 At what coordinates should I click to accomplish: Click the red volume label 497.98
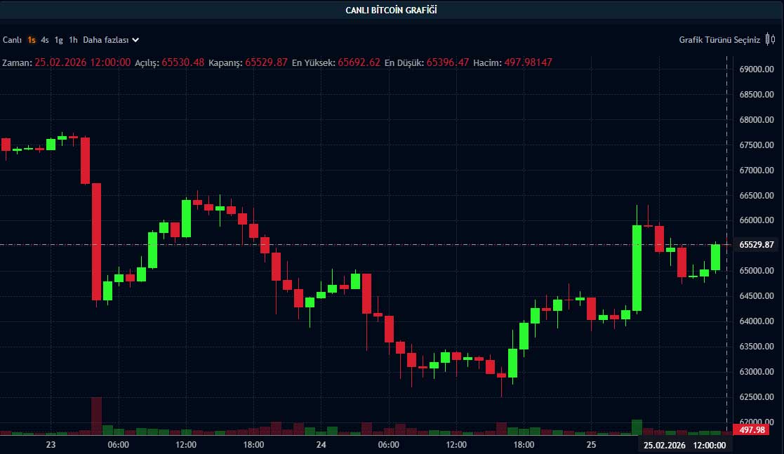point(757,429)
